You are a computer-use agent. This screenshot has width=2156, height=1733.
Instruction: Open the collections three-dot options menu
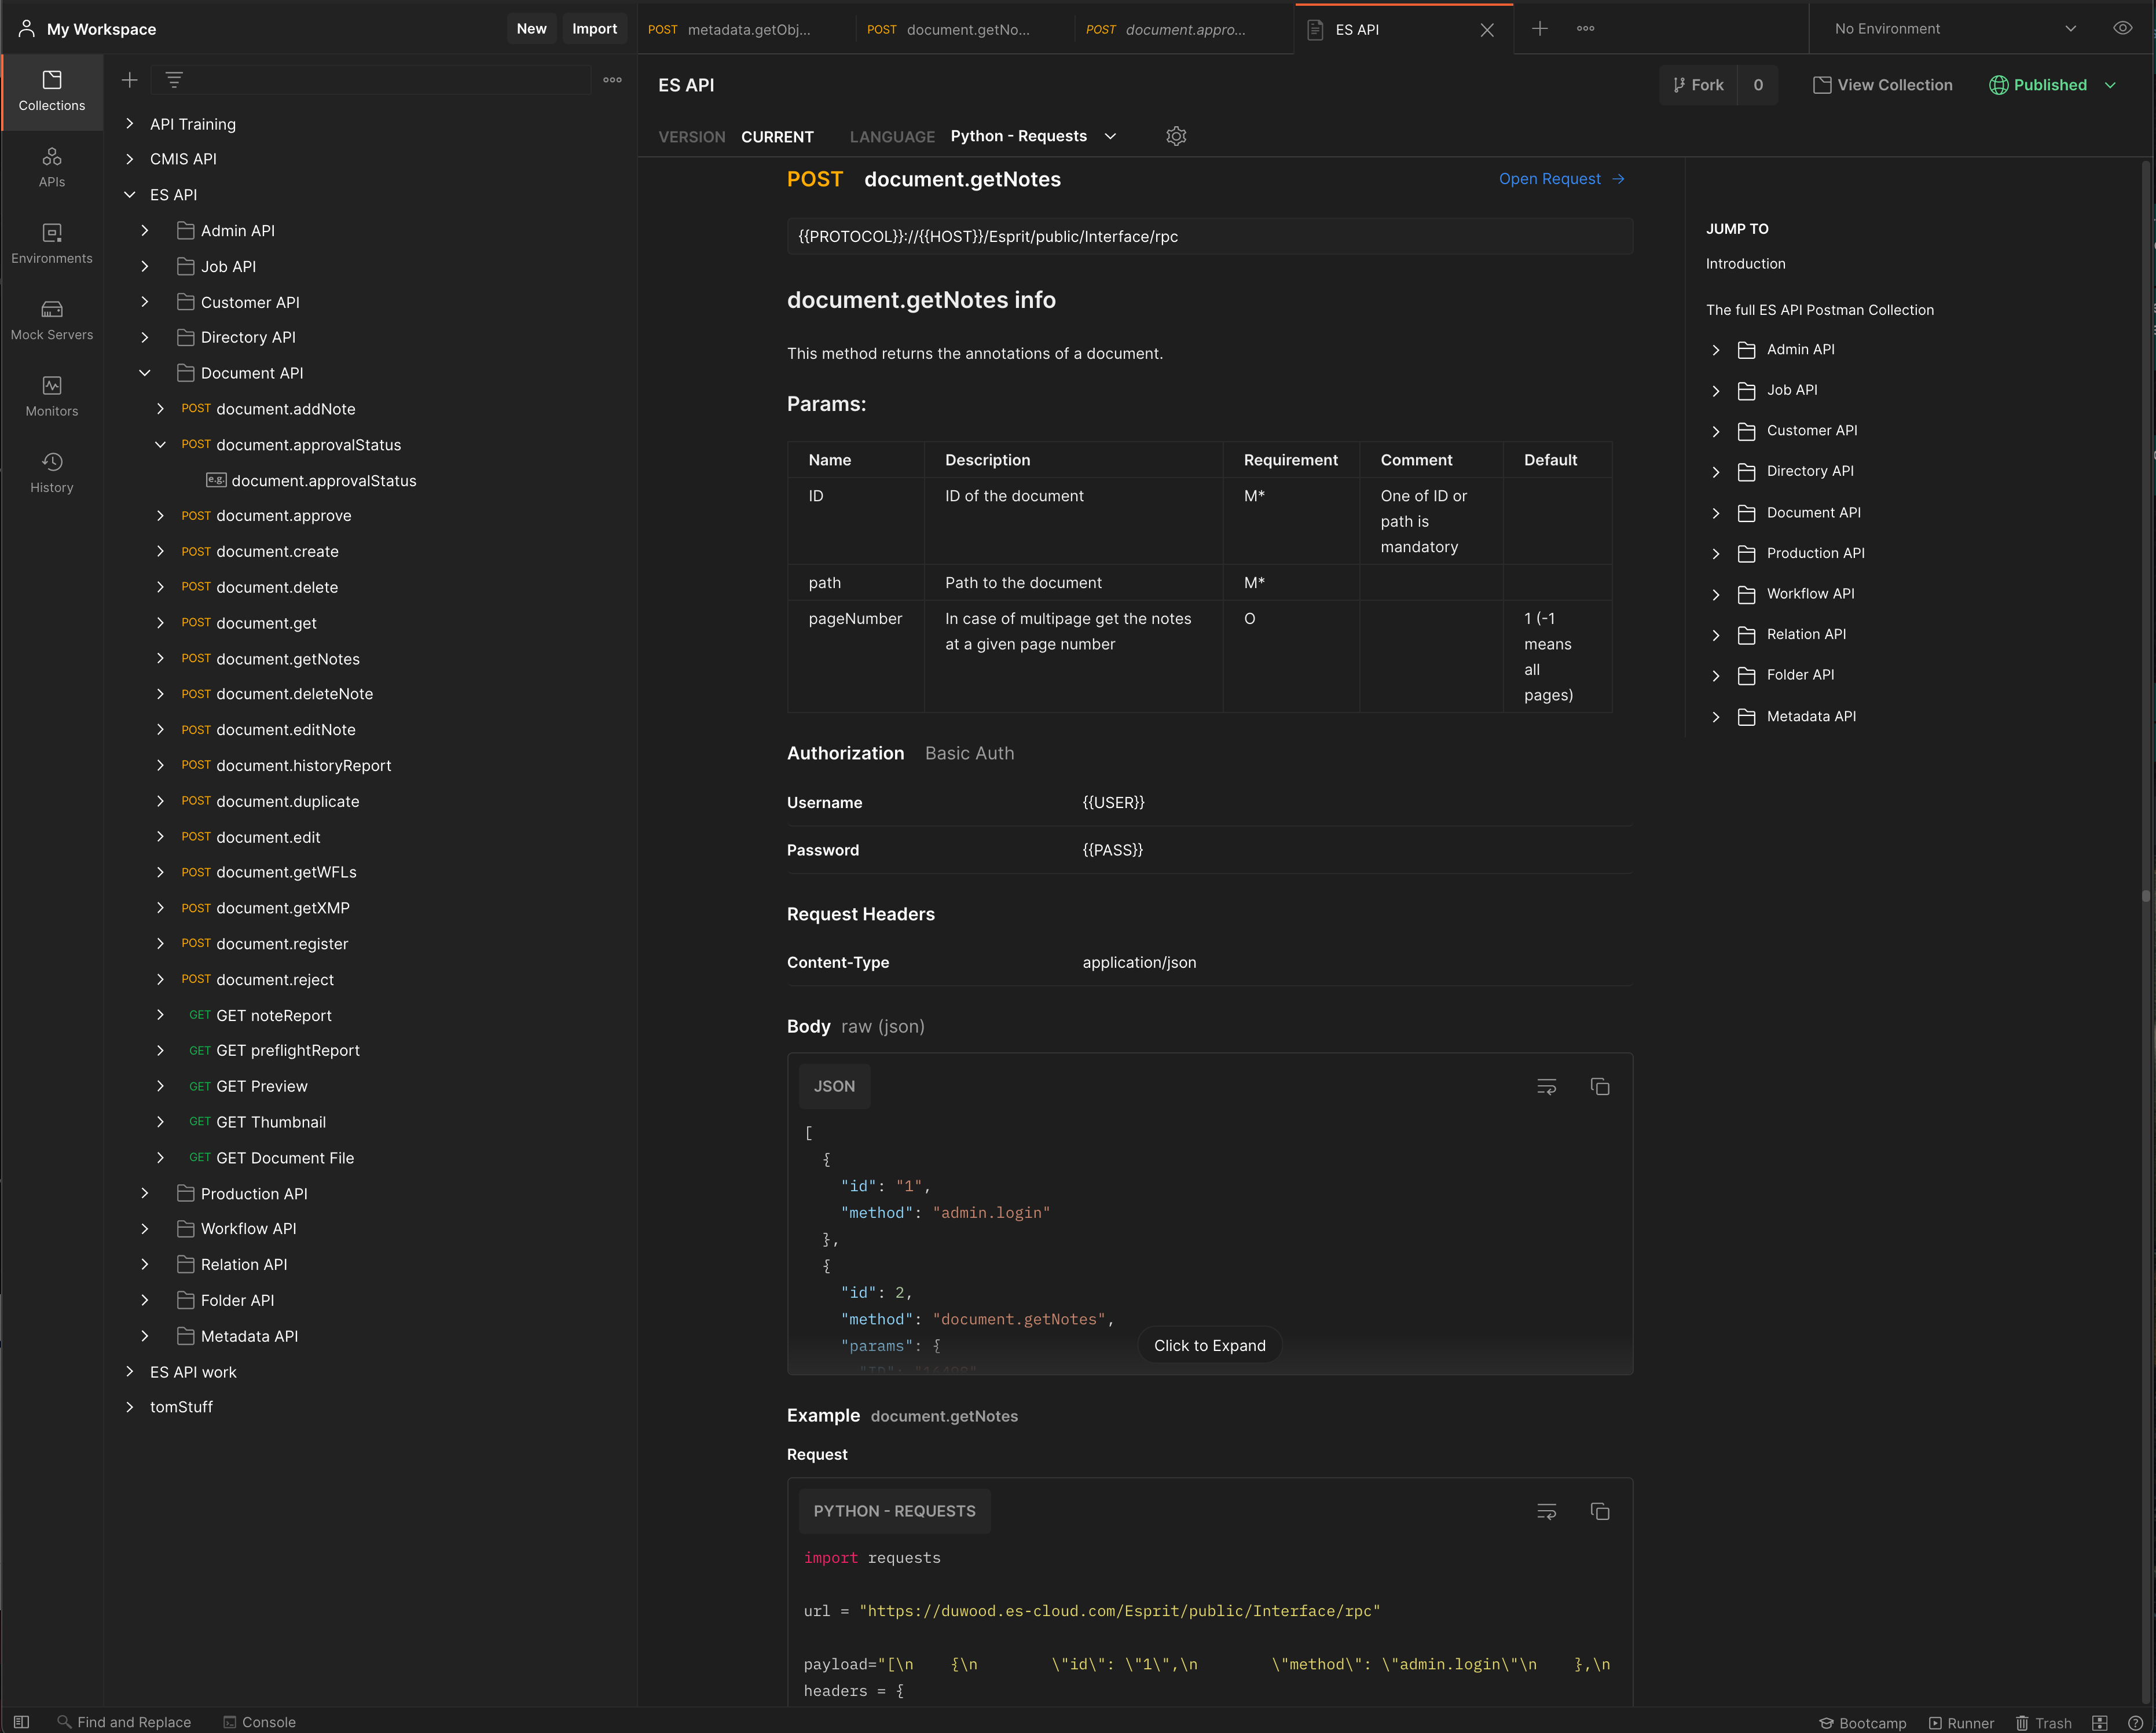click(612, 80)
